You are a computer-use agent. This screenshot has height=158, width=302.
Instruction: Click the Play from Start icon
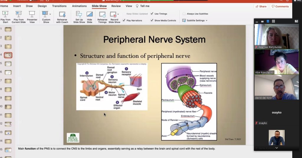[x=5, y=14]
